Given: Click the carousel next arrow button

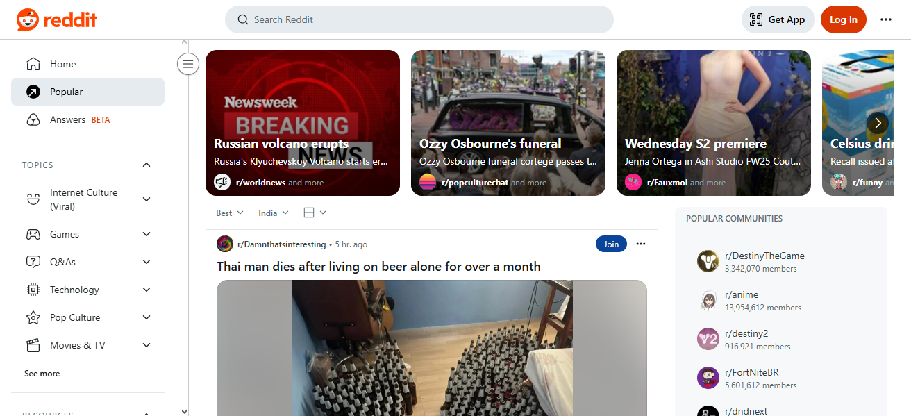Looking at the screenshot, I should click(878, 123).
